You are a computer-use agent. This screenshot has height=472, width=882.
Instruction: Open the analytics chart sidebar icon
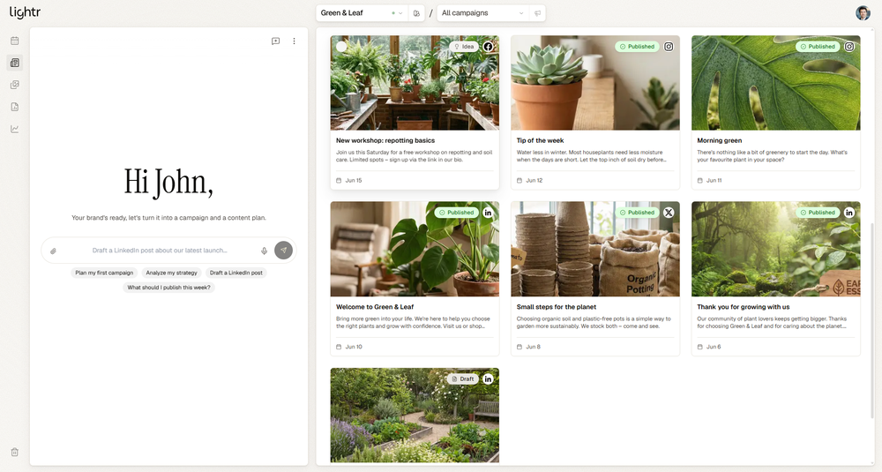point(15,129)
